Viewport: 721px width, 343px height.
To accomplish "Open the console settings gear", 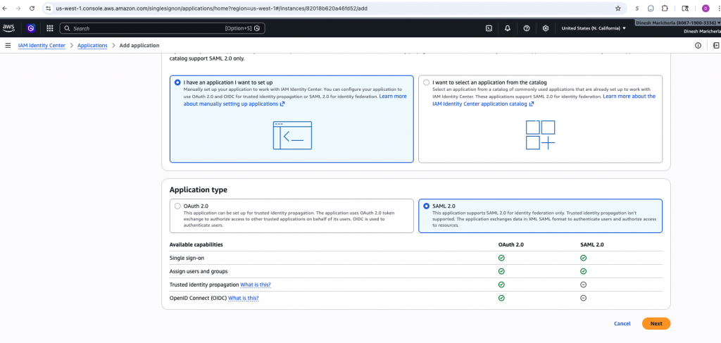I will pyautogui.click(x=546, y=28).
